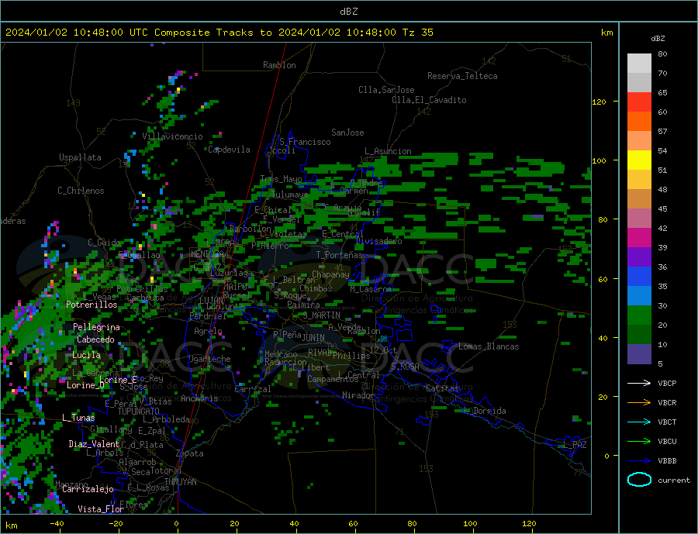Click the Ramblon label near top
Screen dimensions: 698x534
pyautogui.click(x=279, y=65)
